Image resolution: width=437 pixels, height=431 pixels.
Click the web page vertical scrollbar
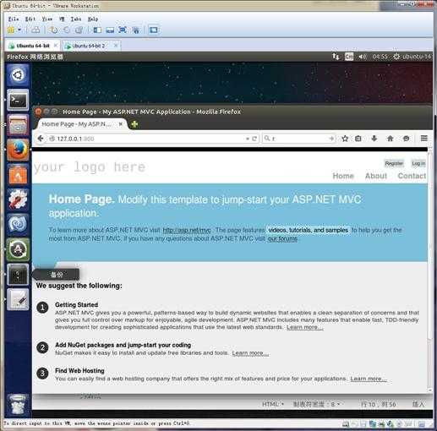point(430,245)
